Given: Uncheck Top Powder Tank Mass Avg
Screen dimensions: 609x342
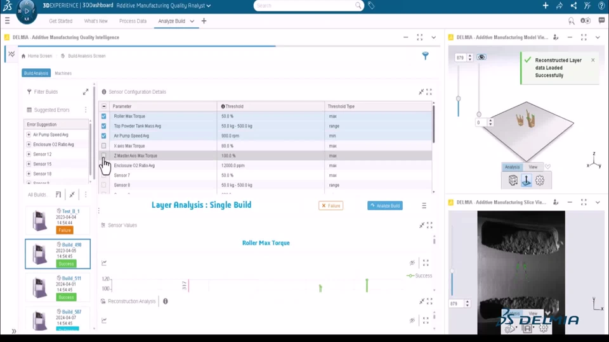Looking at the screenshot, I should (x=103, y=126).
